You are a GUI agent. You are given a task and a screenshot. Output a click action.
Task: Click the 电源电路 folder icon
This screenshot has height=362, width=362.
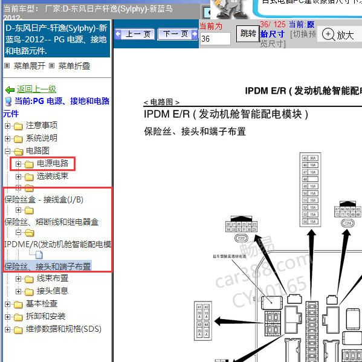click(x=29, y=164)
